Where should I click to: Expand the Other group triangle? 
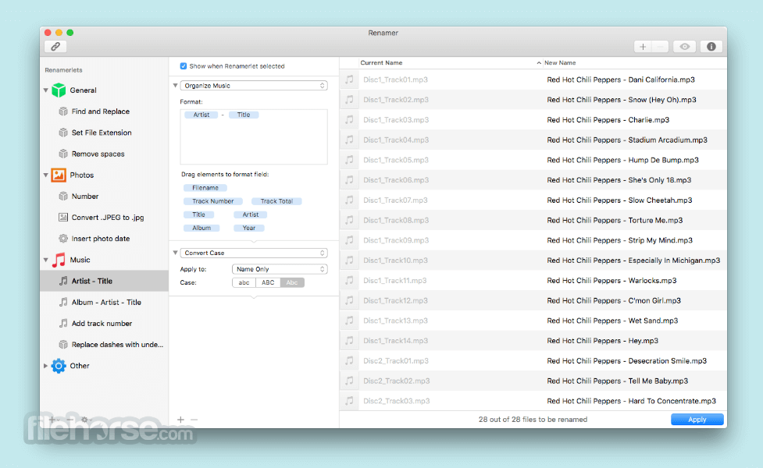[46, 366]
